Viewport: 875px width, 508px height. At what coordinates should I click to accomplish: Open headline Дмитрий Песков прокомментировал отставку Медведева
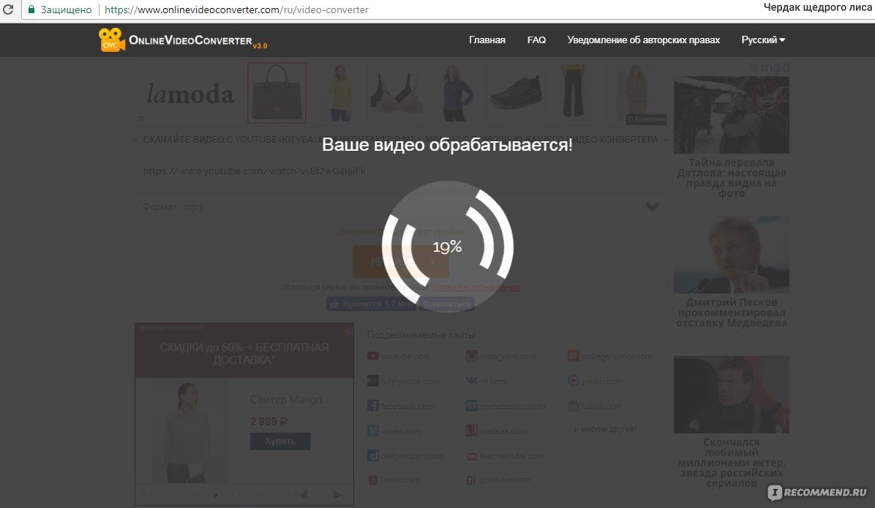(x=731, y=313)
